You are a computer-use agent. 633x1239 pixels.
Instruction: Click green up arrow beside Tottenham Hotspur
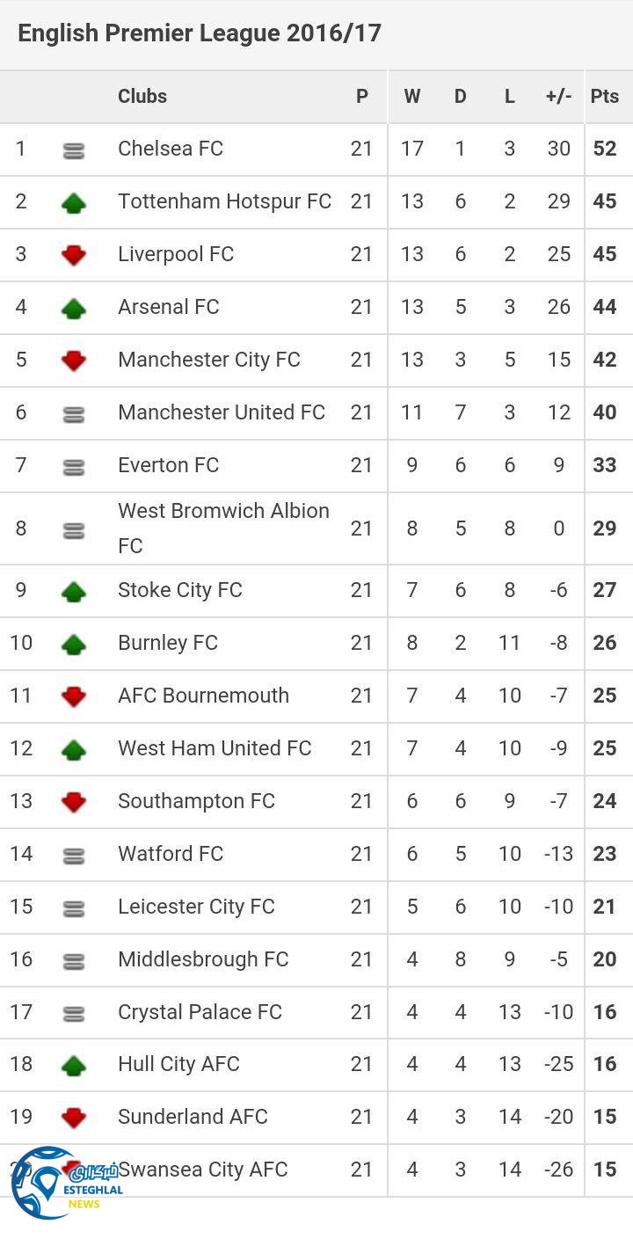[74, 203]
